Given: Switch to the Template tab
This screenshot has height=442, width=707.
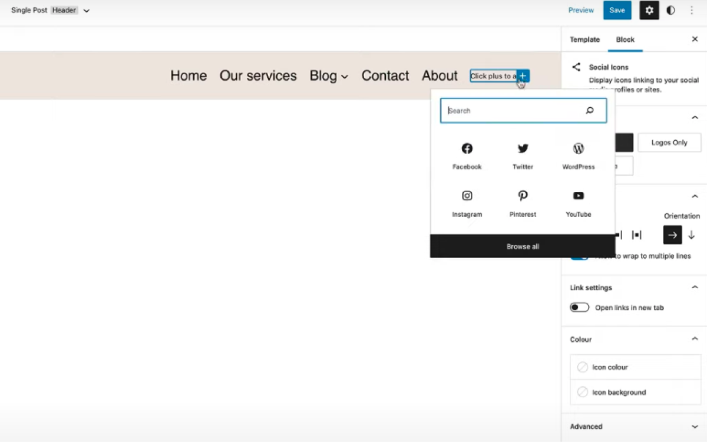Looking at the screenshot, I should point(584,39).
